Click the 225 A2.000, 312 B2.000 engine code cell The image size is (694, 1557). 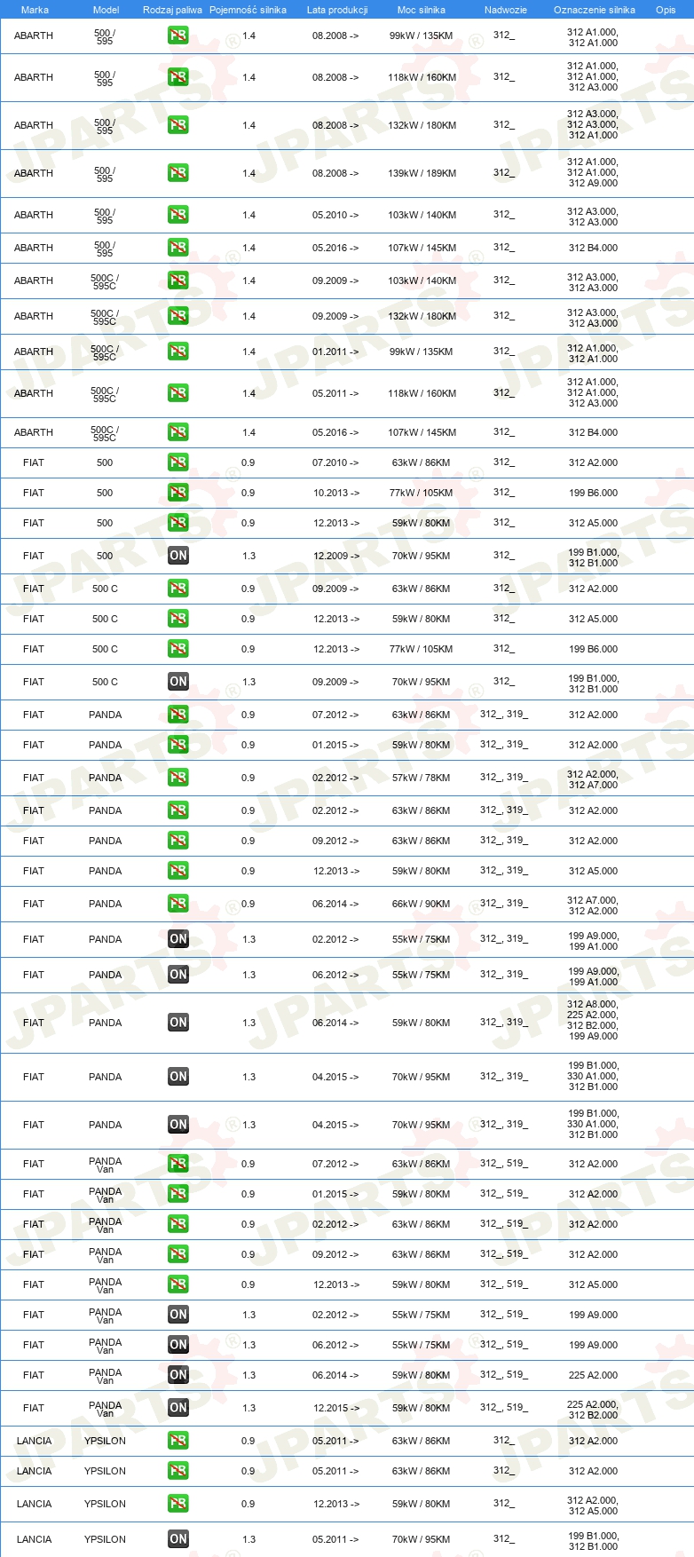click(x=593, y=1410)
